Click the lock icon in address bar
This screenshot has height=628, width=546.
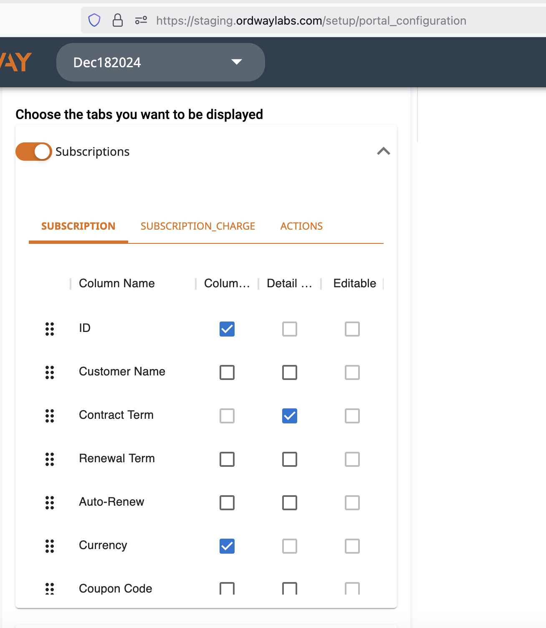click(118, 20)
